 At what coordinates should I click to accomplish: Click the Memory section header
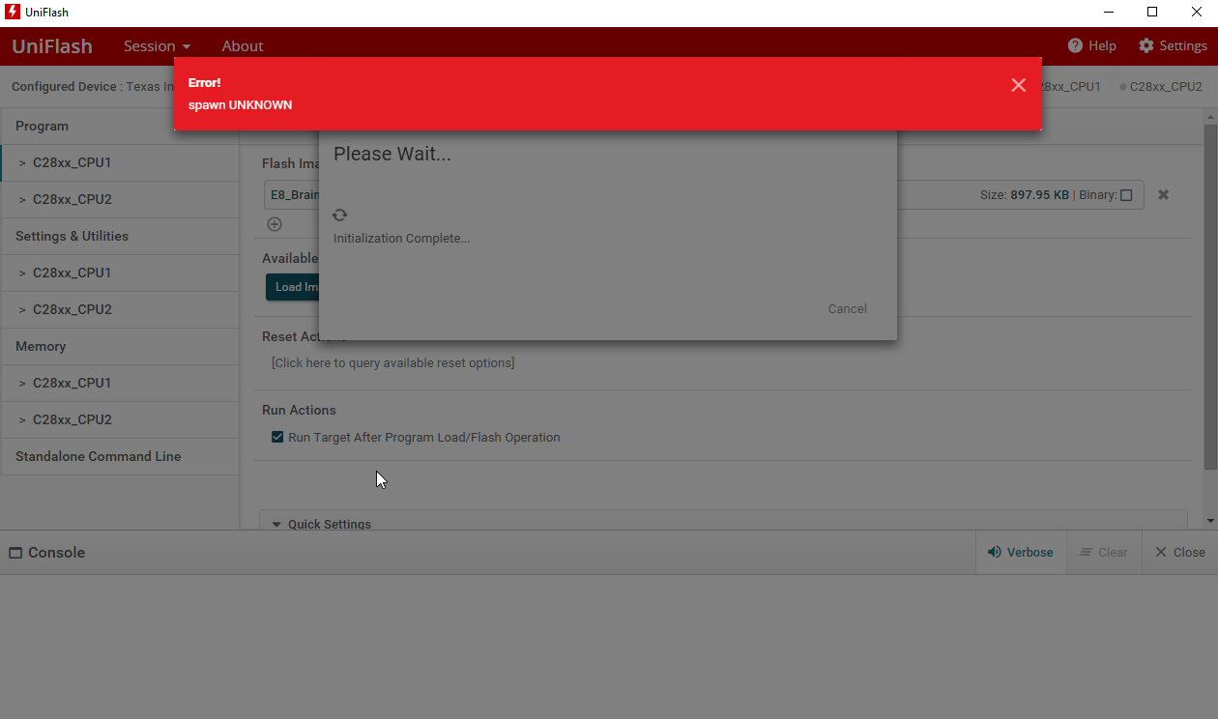(x=120, y=346)
